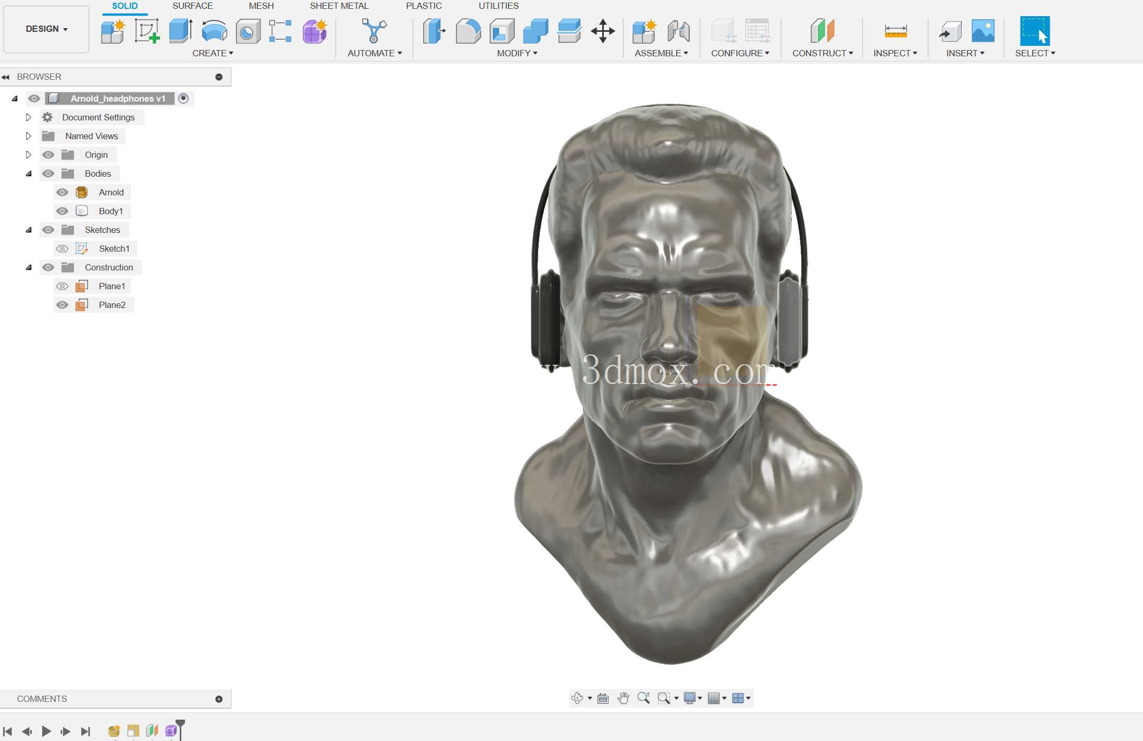Viewport: 1143px width, 741px height.
Task: Click the timeline Play button
Action: coord(46,731)
